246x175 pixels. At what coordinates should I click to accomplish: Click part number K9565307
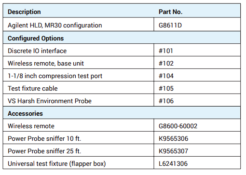coord(173,151)
